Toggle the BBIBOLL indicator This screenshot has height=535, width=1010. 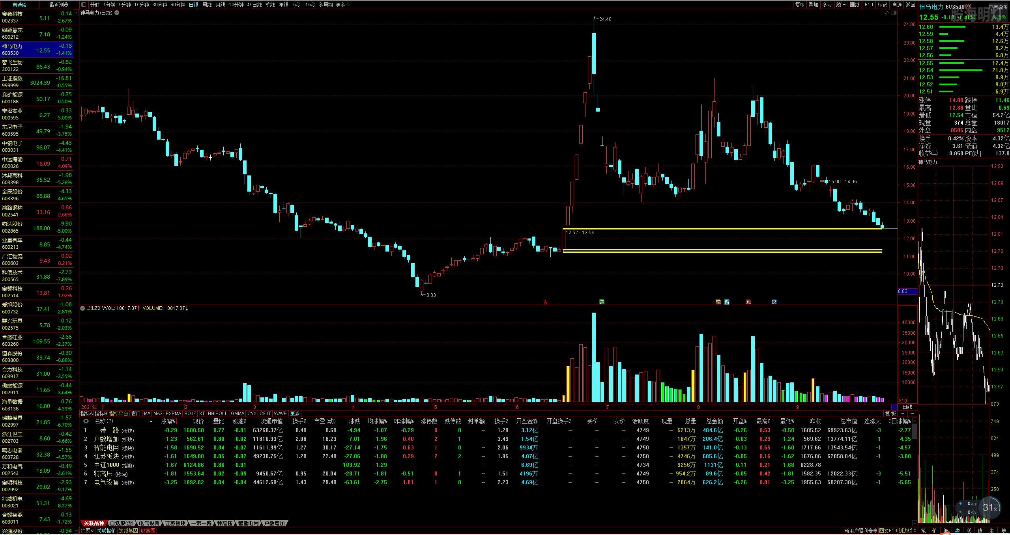[218, 414]
